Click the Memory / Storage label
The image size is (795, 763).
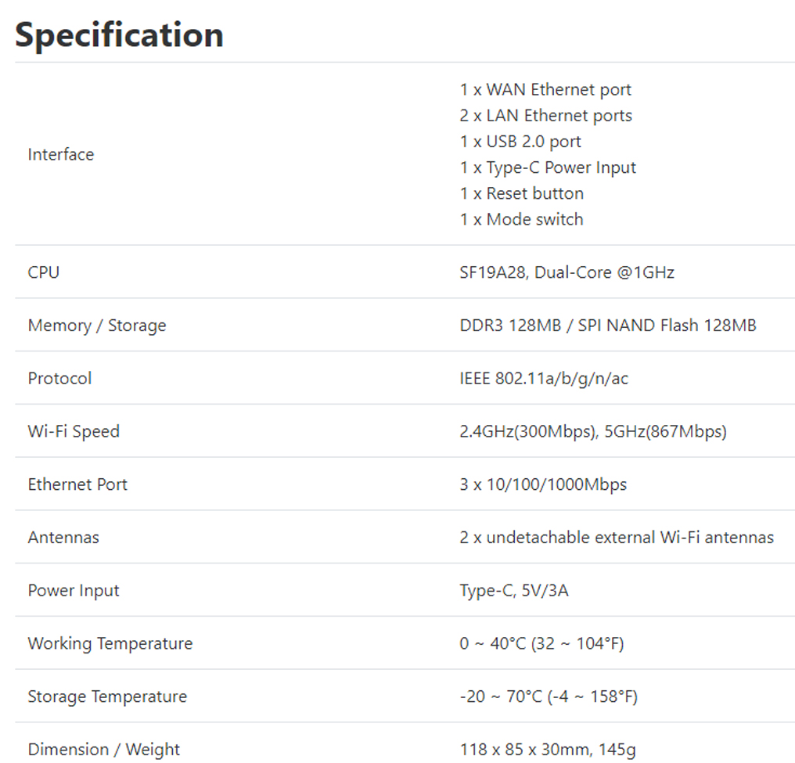(x=97, y=326)
